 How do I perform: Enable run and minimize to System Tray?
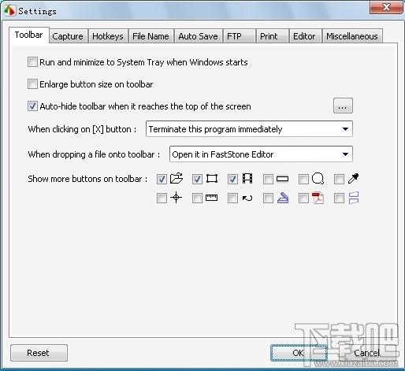(32, 62)
